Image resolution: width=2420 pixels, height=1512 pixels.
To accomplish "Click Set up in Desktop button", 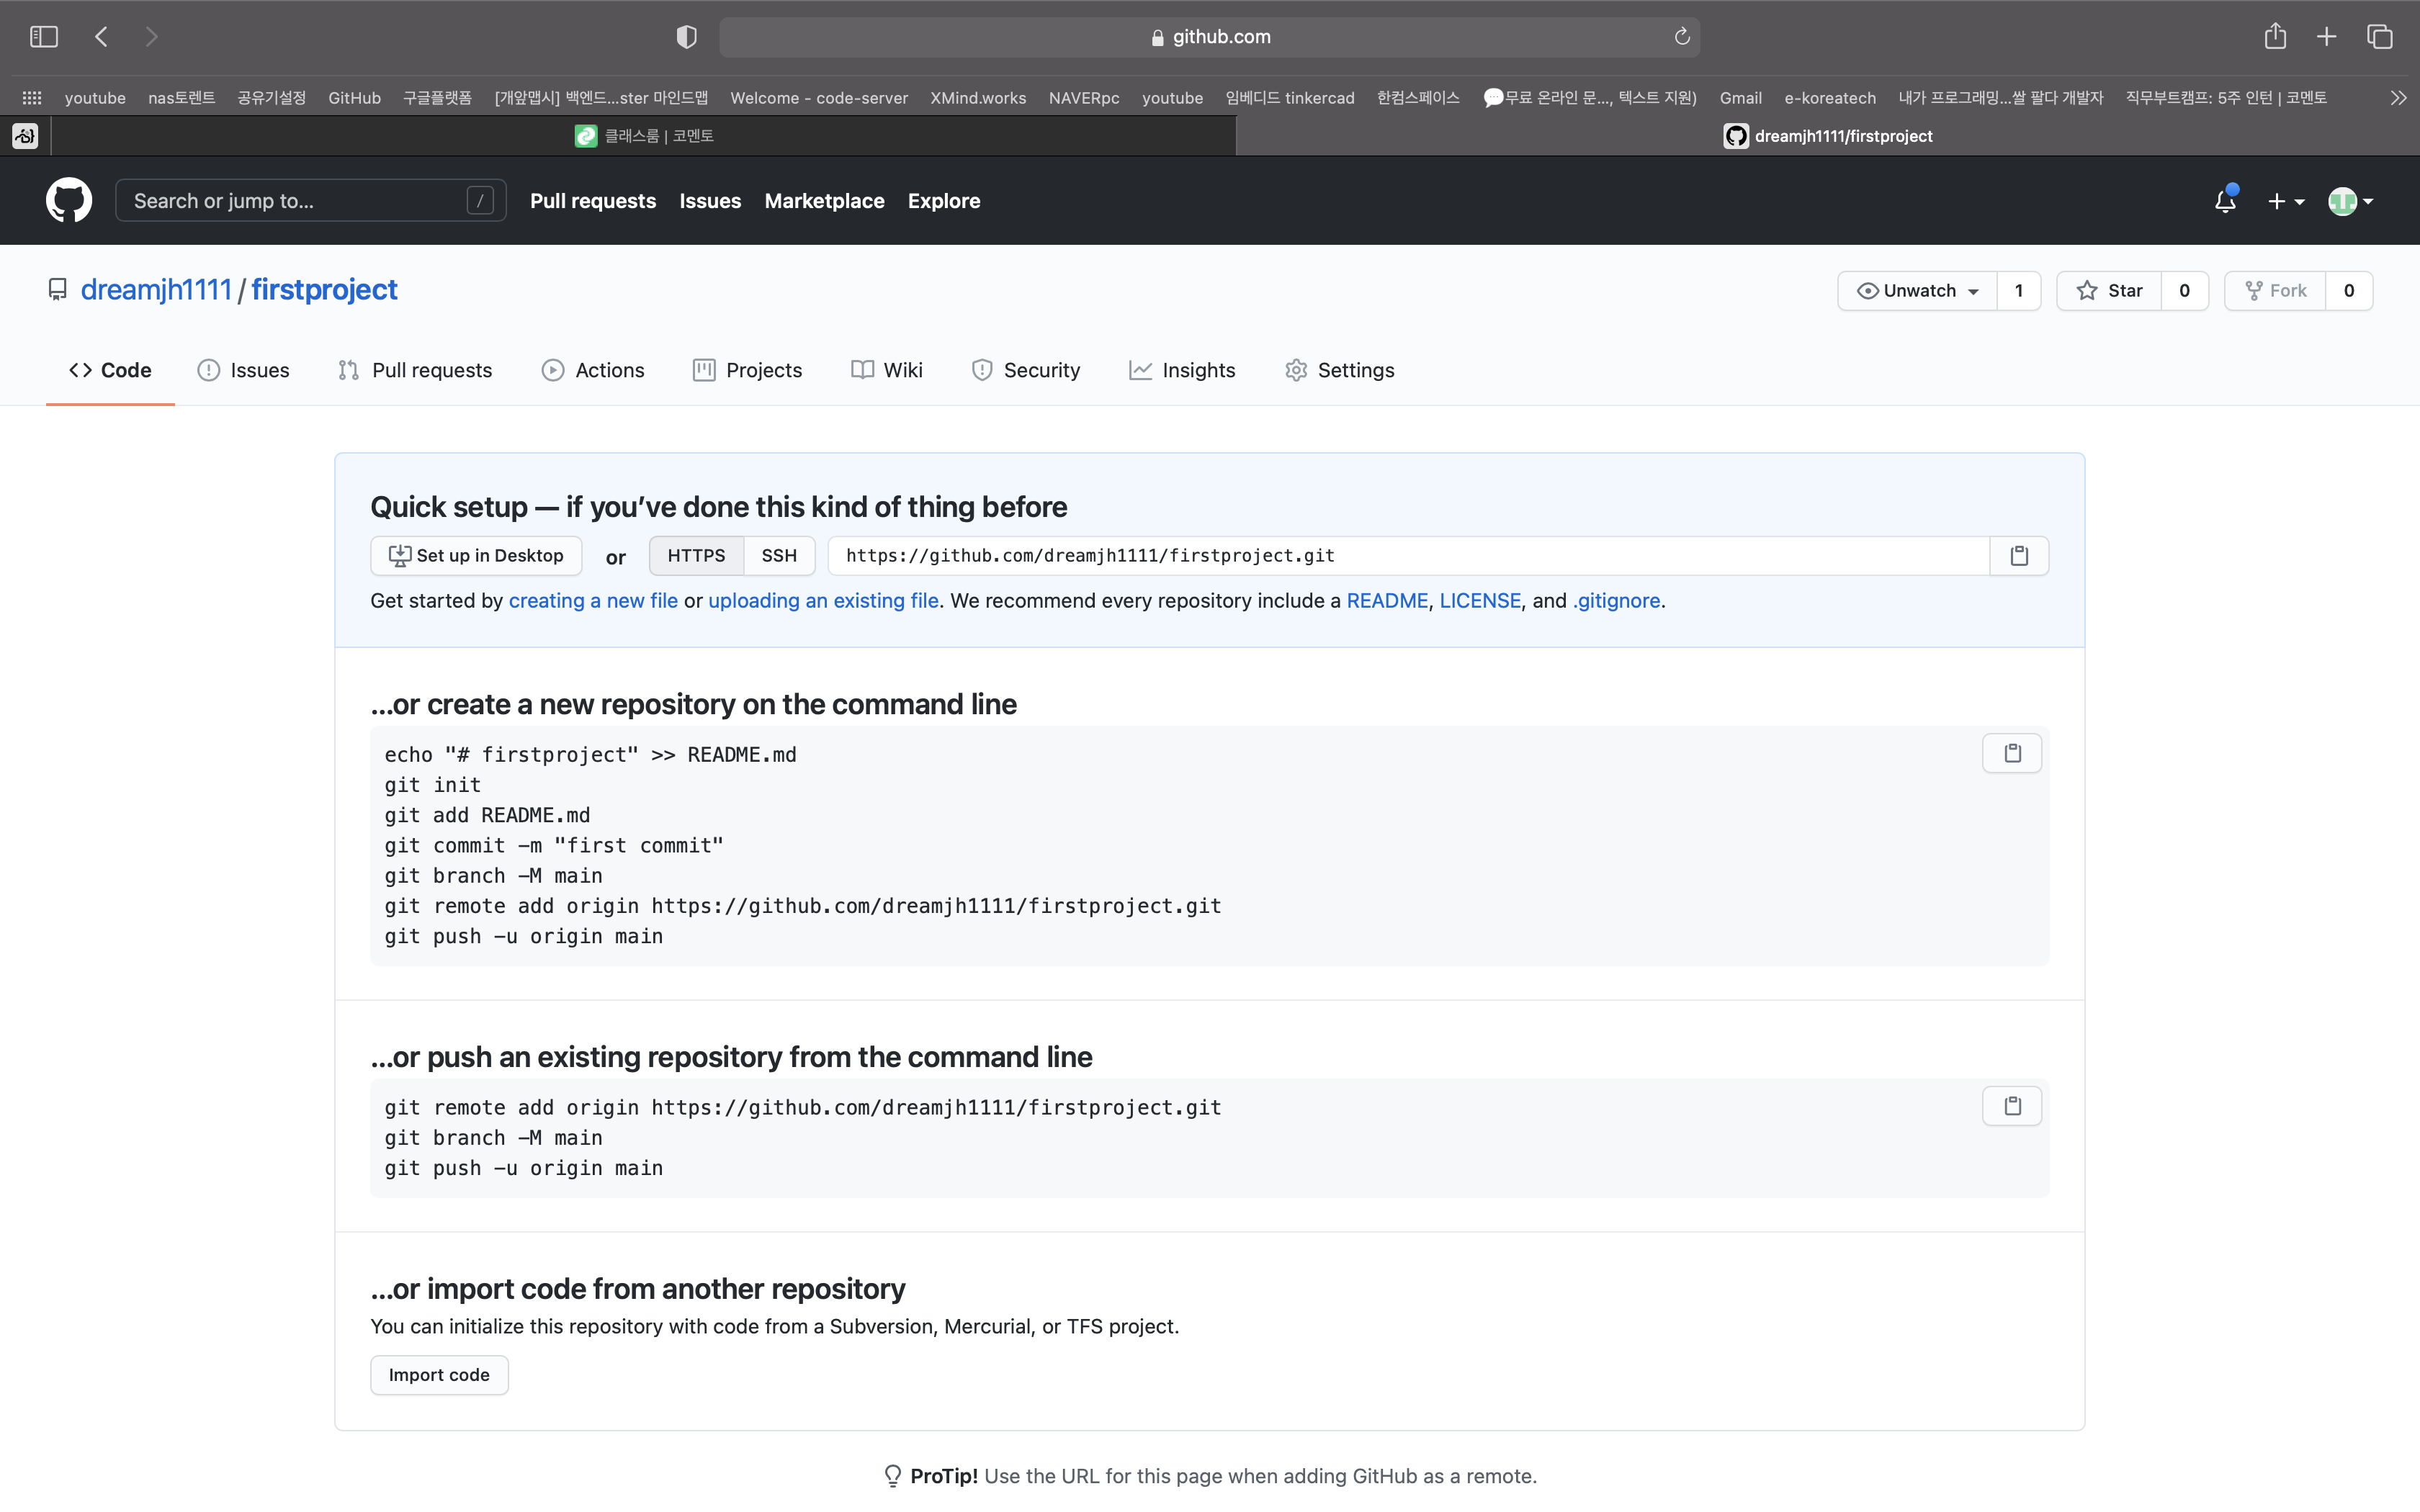I will click(x=476, y=556).
